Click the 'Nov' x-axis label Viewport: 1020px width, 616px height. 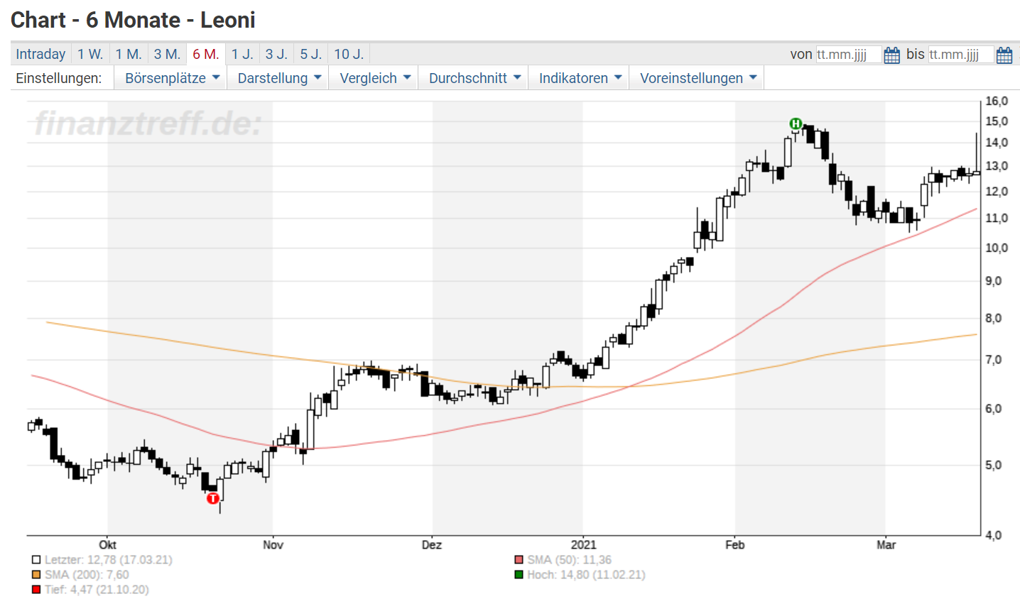click(x=273, y=545)
